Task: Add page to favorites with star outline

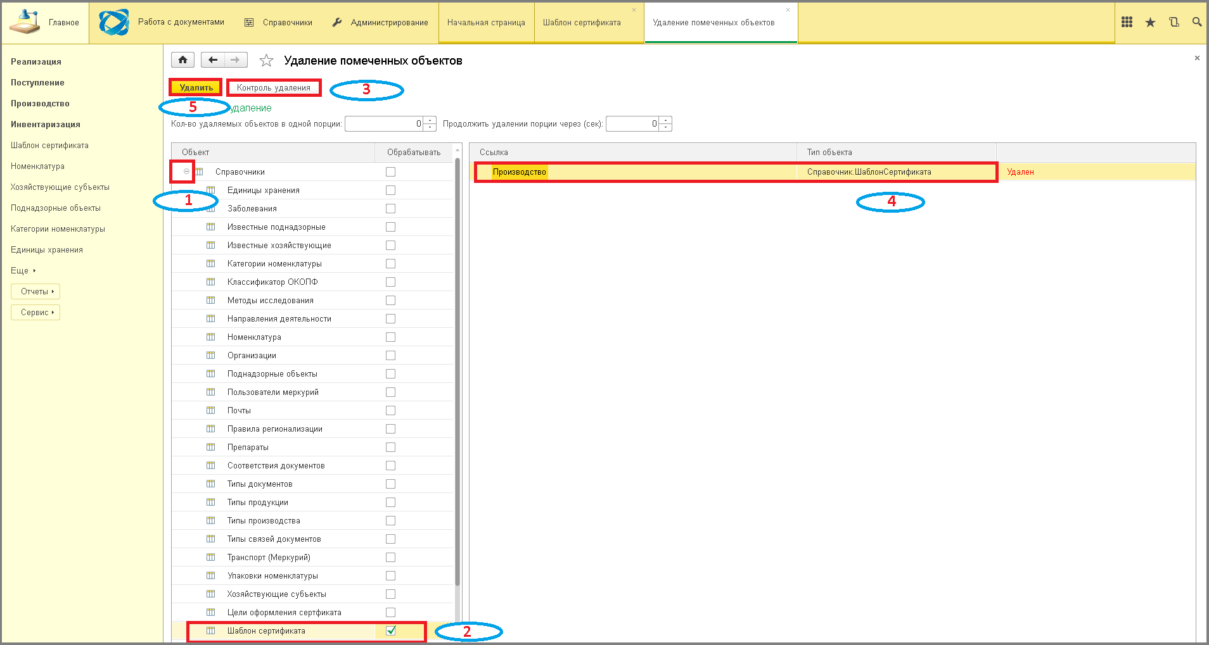Action: [266, 61]
